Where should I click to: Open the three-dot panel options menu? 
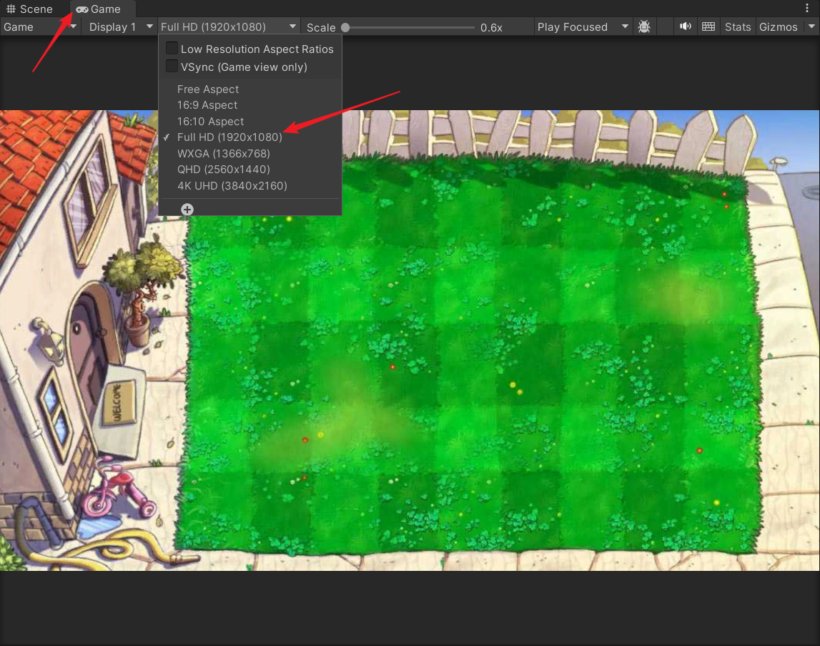tap(807, 8)
